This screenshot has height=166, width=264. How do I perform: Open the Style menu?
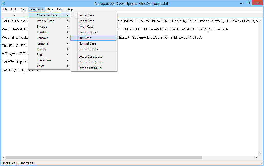point(50,9)
